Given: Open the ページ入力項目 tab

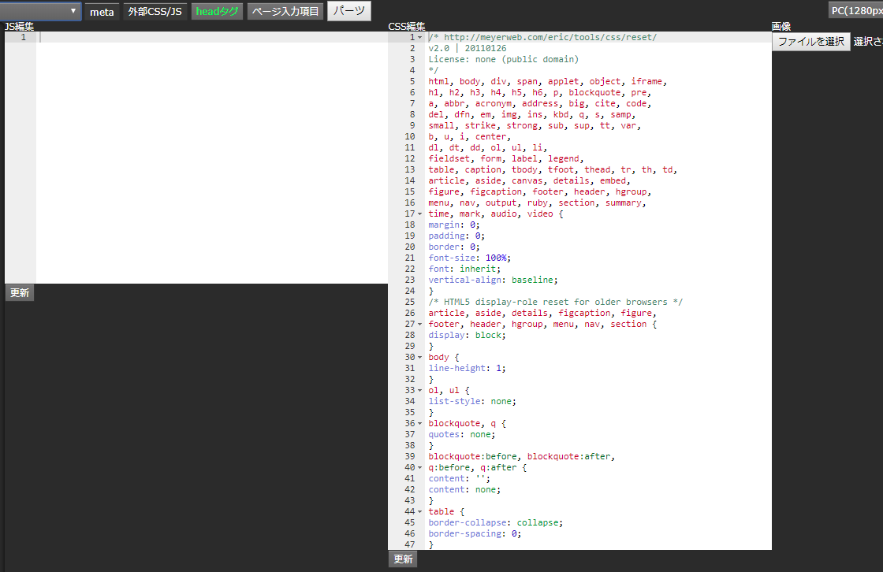Looking at the screenshot, I should pyautogui.click(x=285, y=11).
